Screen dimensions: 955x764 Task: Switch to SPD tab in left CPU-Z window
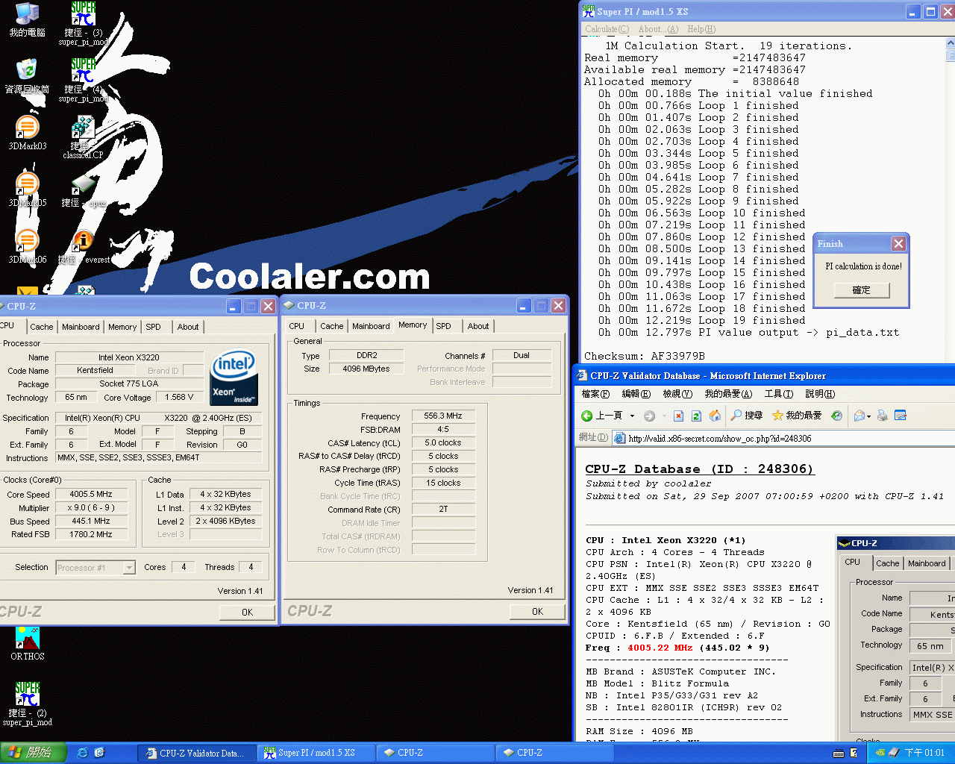(153, 327)
